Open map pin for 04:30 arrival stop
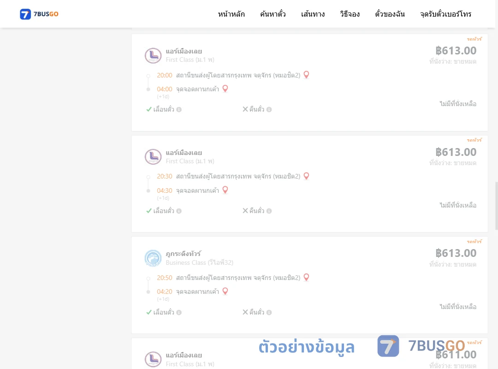The image size is (498, 369). pyautogui.click(x=225, y=190)
